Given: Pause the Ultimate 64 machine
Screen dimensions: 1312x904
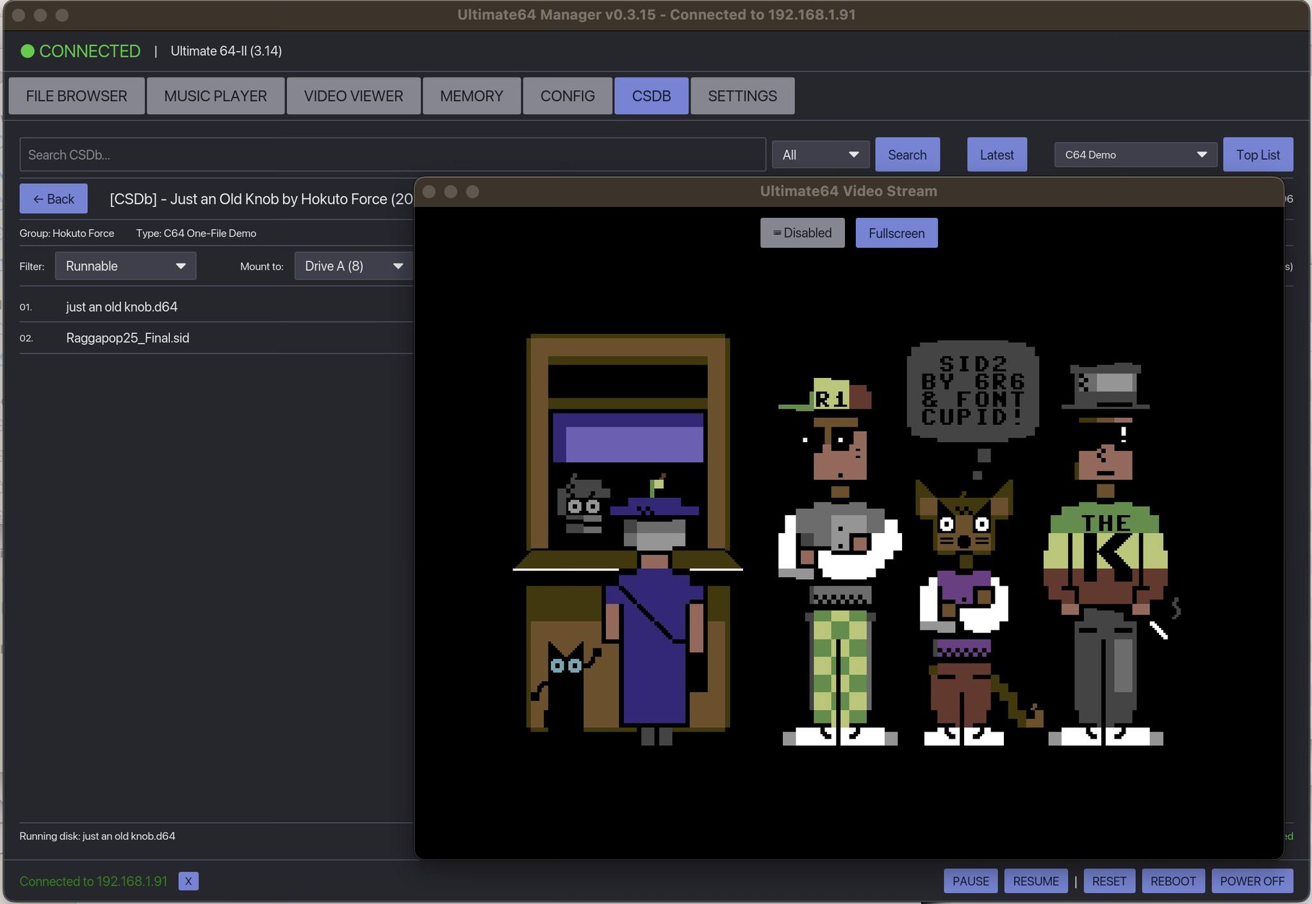Looking at the screenshot, I should pyautogui.click(x=971, y=881).
